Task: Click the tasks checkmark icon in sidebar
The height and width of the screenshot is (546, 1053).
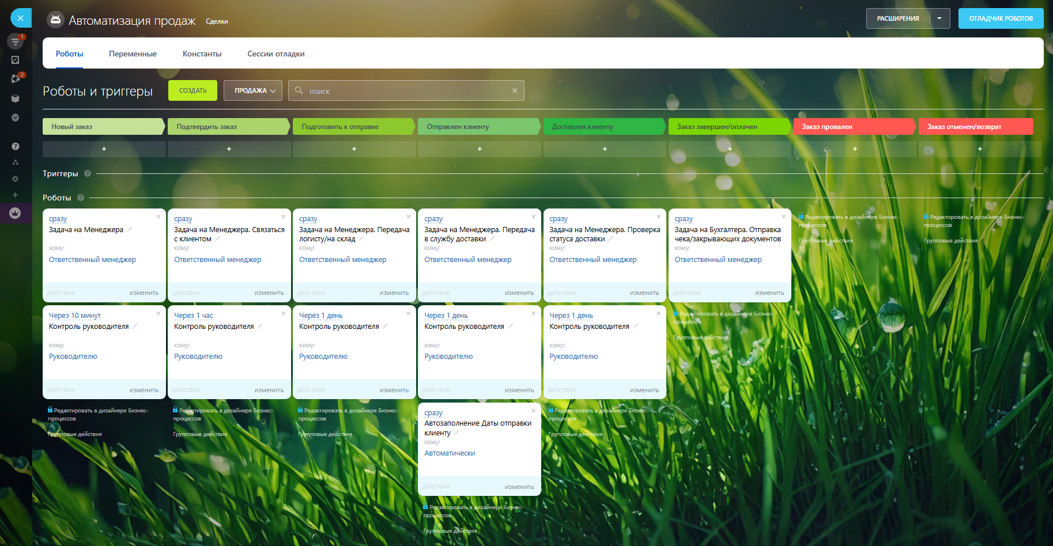Action: point(15,60)
